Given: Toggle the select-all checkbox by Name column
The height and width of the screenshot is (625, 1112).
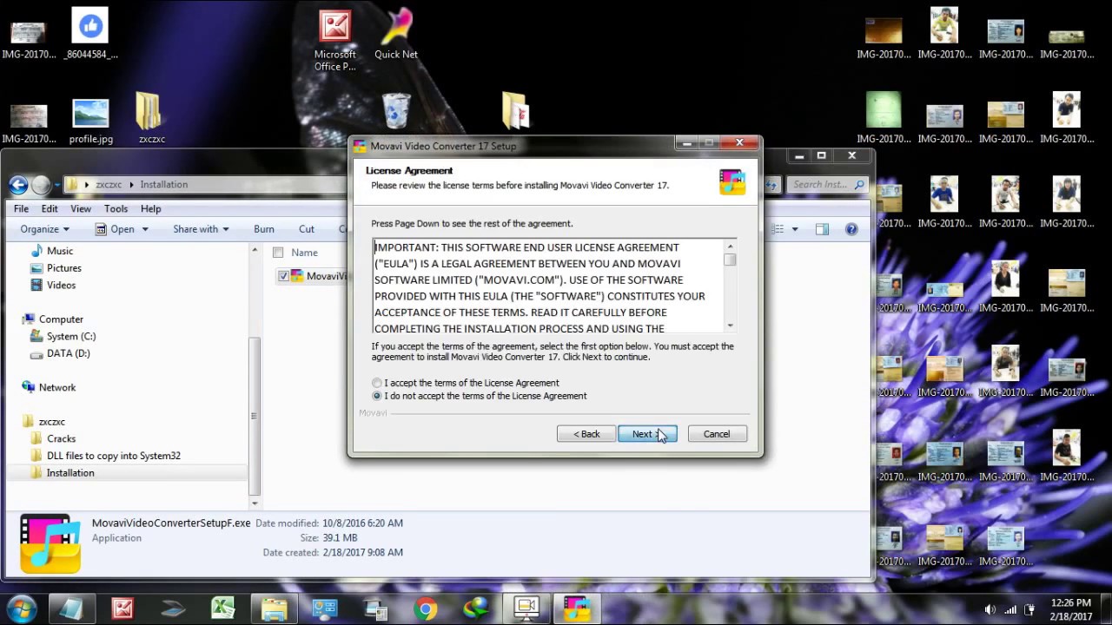Looking at the screenshot, I should [x=278, y=253].
